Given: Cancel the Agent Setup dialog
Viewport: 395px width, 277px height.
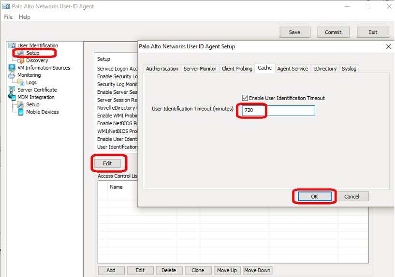Looking at the screenshot, I should [351, 196].
